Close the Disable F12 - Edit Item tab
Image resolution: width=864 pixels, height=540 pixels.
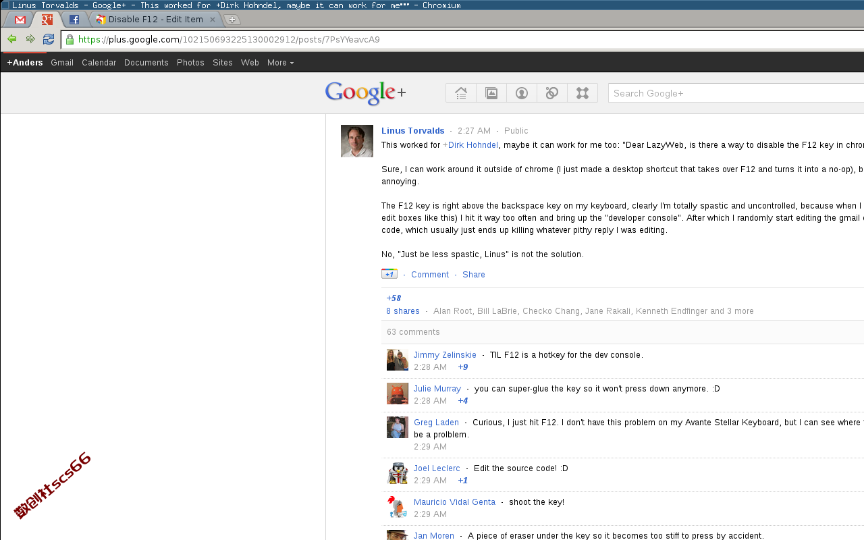pos(213,20)
